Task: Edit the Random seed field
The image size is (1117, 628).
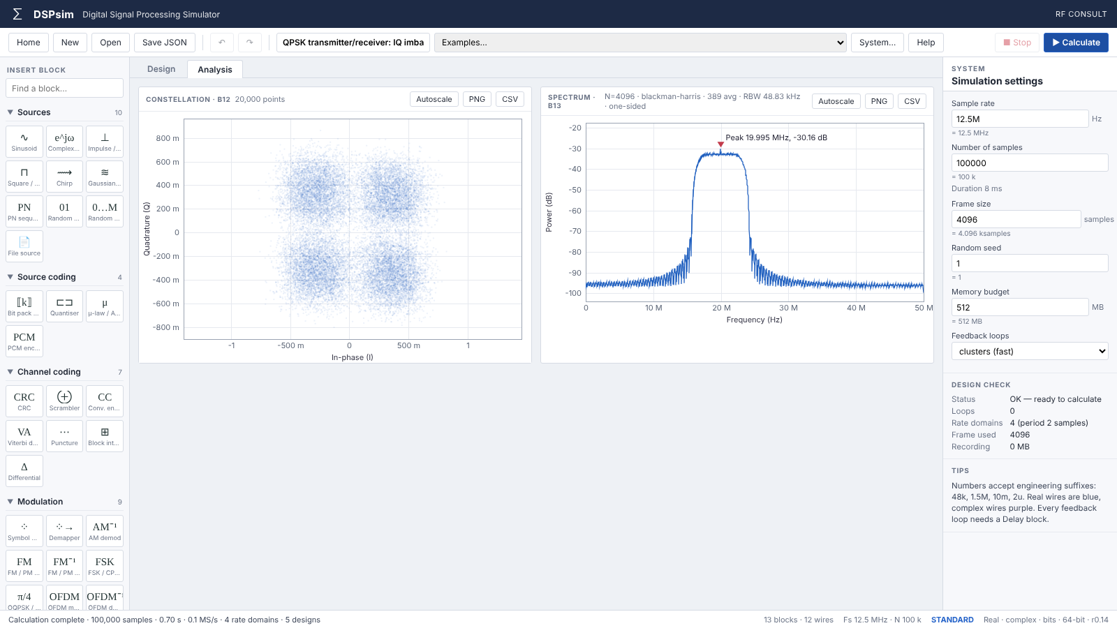Action: point(1030,263)
